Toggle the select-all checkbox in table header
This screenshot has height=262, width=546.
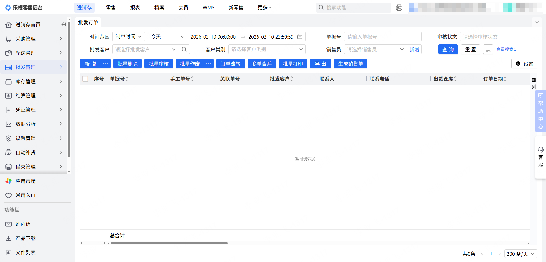tap(85, 79)
